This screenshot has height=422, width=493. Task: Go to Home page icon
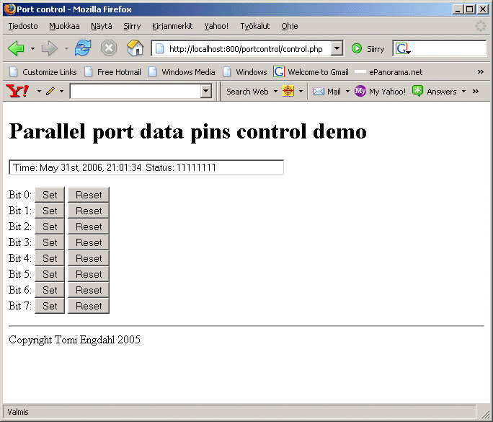(x=136, y=48)
